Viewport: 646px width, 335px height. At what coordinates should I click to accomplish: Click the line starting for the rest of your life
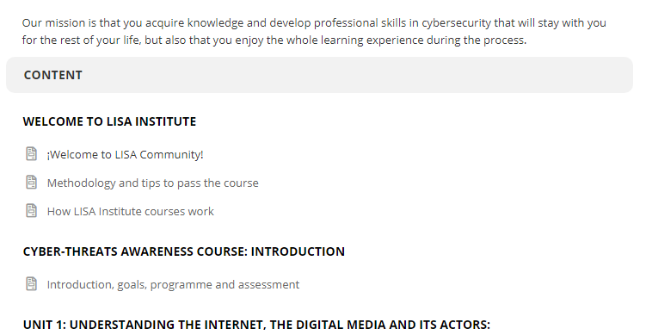[x=274, y=40]
